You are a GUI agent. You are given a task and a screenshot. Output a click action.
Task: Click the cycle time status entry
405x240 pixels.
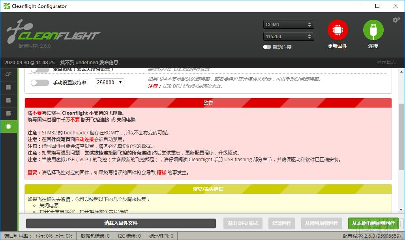tap(161, 236)
